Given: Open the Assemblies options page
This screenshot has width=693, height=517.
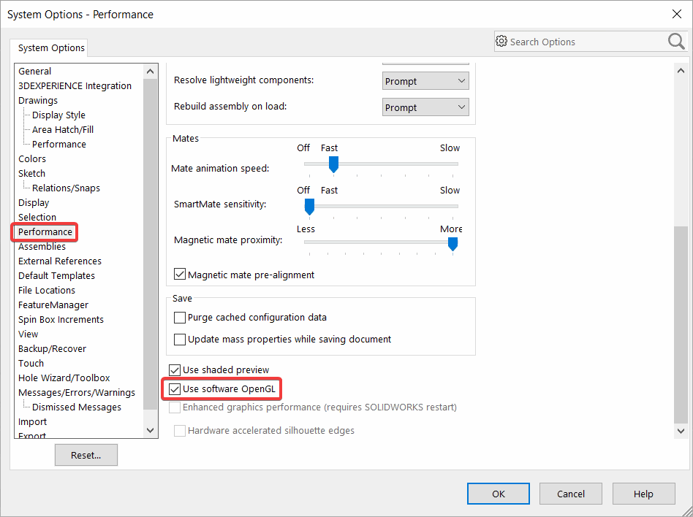Looking at the screenshot, I should tap(42, 246).
